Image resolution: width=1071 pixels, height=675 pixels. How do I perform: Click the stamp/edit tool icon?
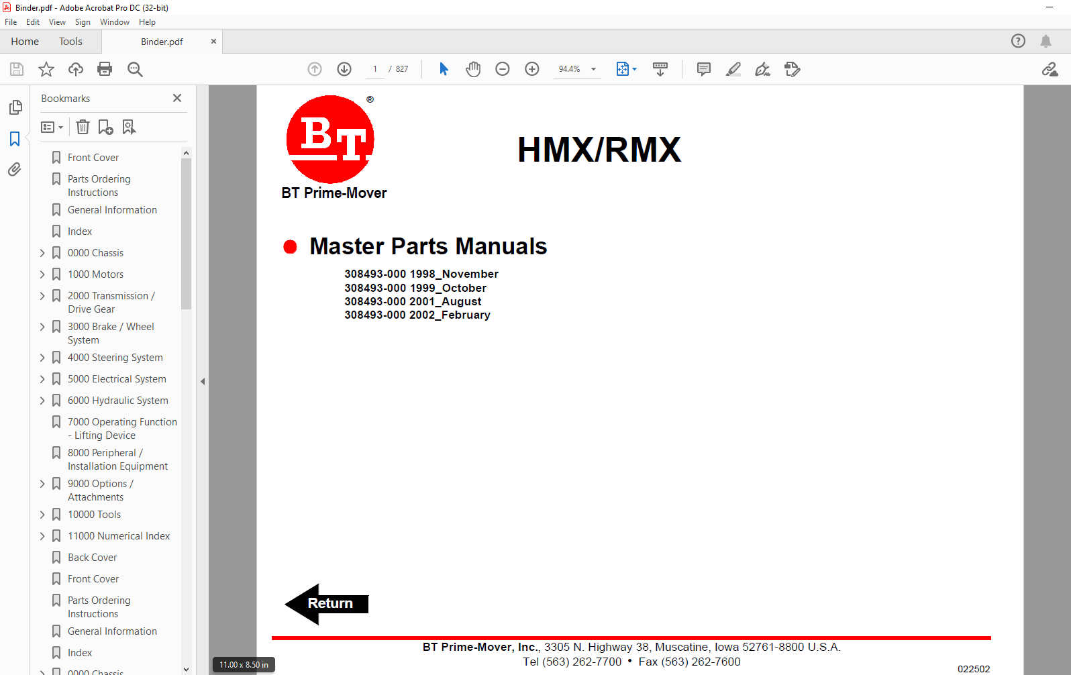(x=793, y=69)
